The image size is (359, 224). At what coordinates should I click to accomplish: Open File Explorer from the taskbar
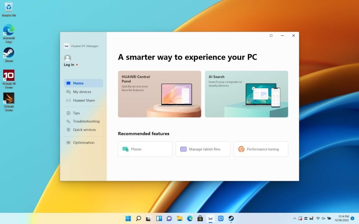click(179, 218)
